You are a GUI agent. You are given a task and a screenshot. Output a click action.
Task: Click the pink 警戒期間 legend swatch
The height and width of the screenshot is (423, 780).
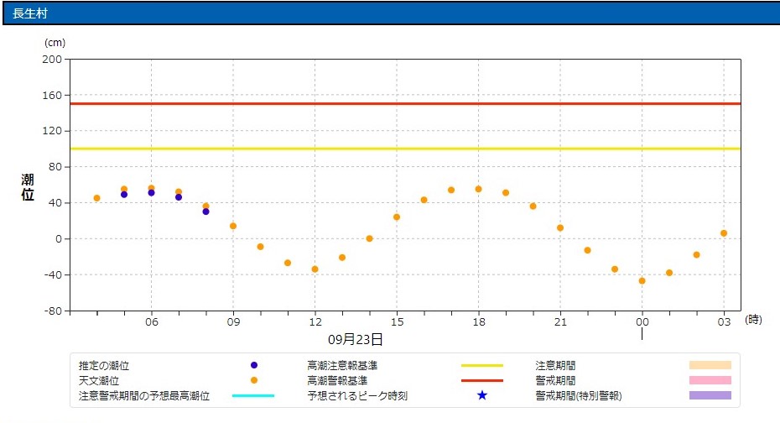pyautogui.click(x=710, y=380)
